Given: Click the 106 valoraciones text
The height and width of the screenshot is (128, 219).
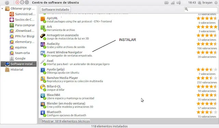Looking at the screenshot, I should click(x=207, y=48).
